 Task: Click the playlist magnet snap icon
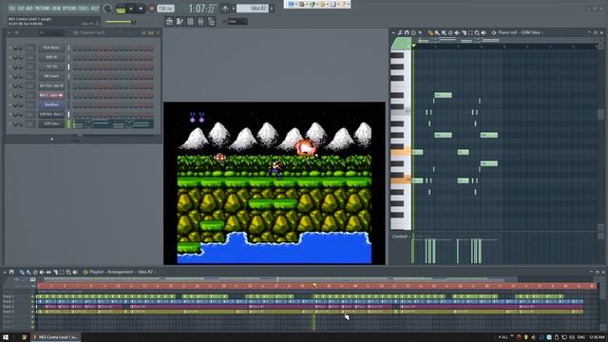tap(11, 273)
